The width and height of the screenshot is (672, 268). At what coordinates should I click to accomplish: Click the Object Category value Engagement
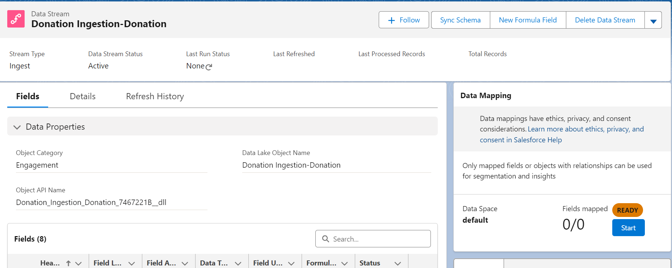pos(37,165)
